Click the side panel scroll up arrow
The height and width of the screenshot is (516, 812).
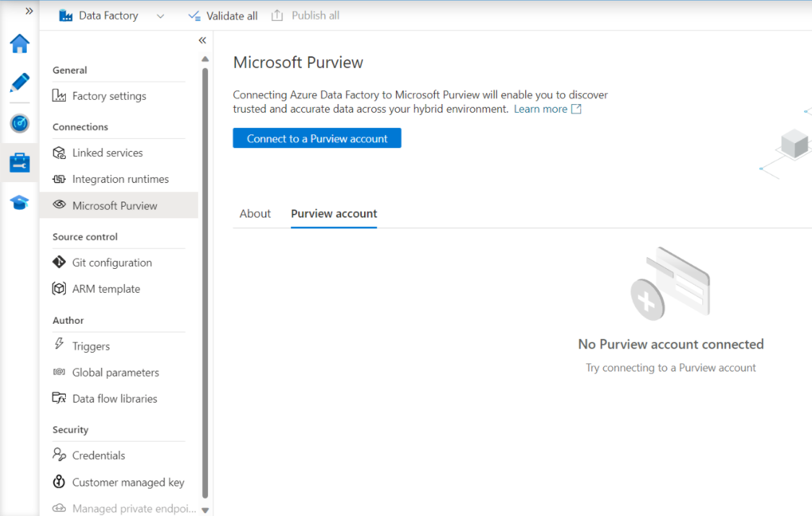(x=205, y=59)
